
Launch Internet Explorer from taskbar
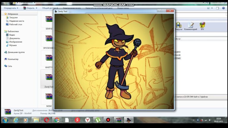click(x=15, y=120)
